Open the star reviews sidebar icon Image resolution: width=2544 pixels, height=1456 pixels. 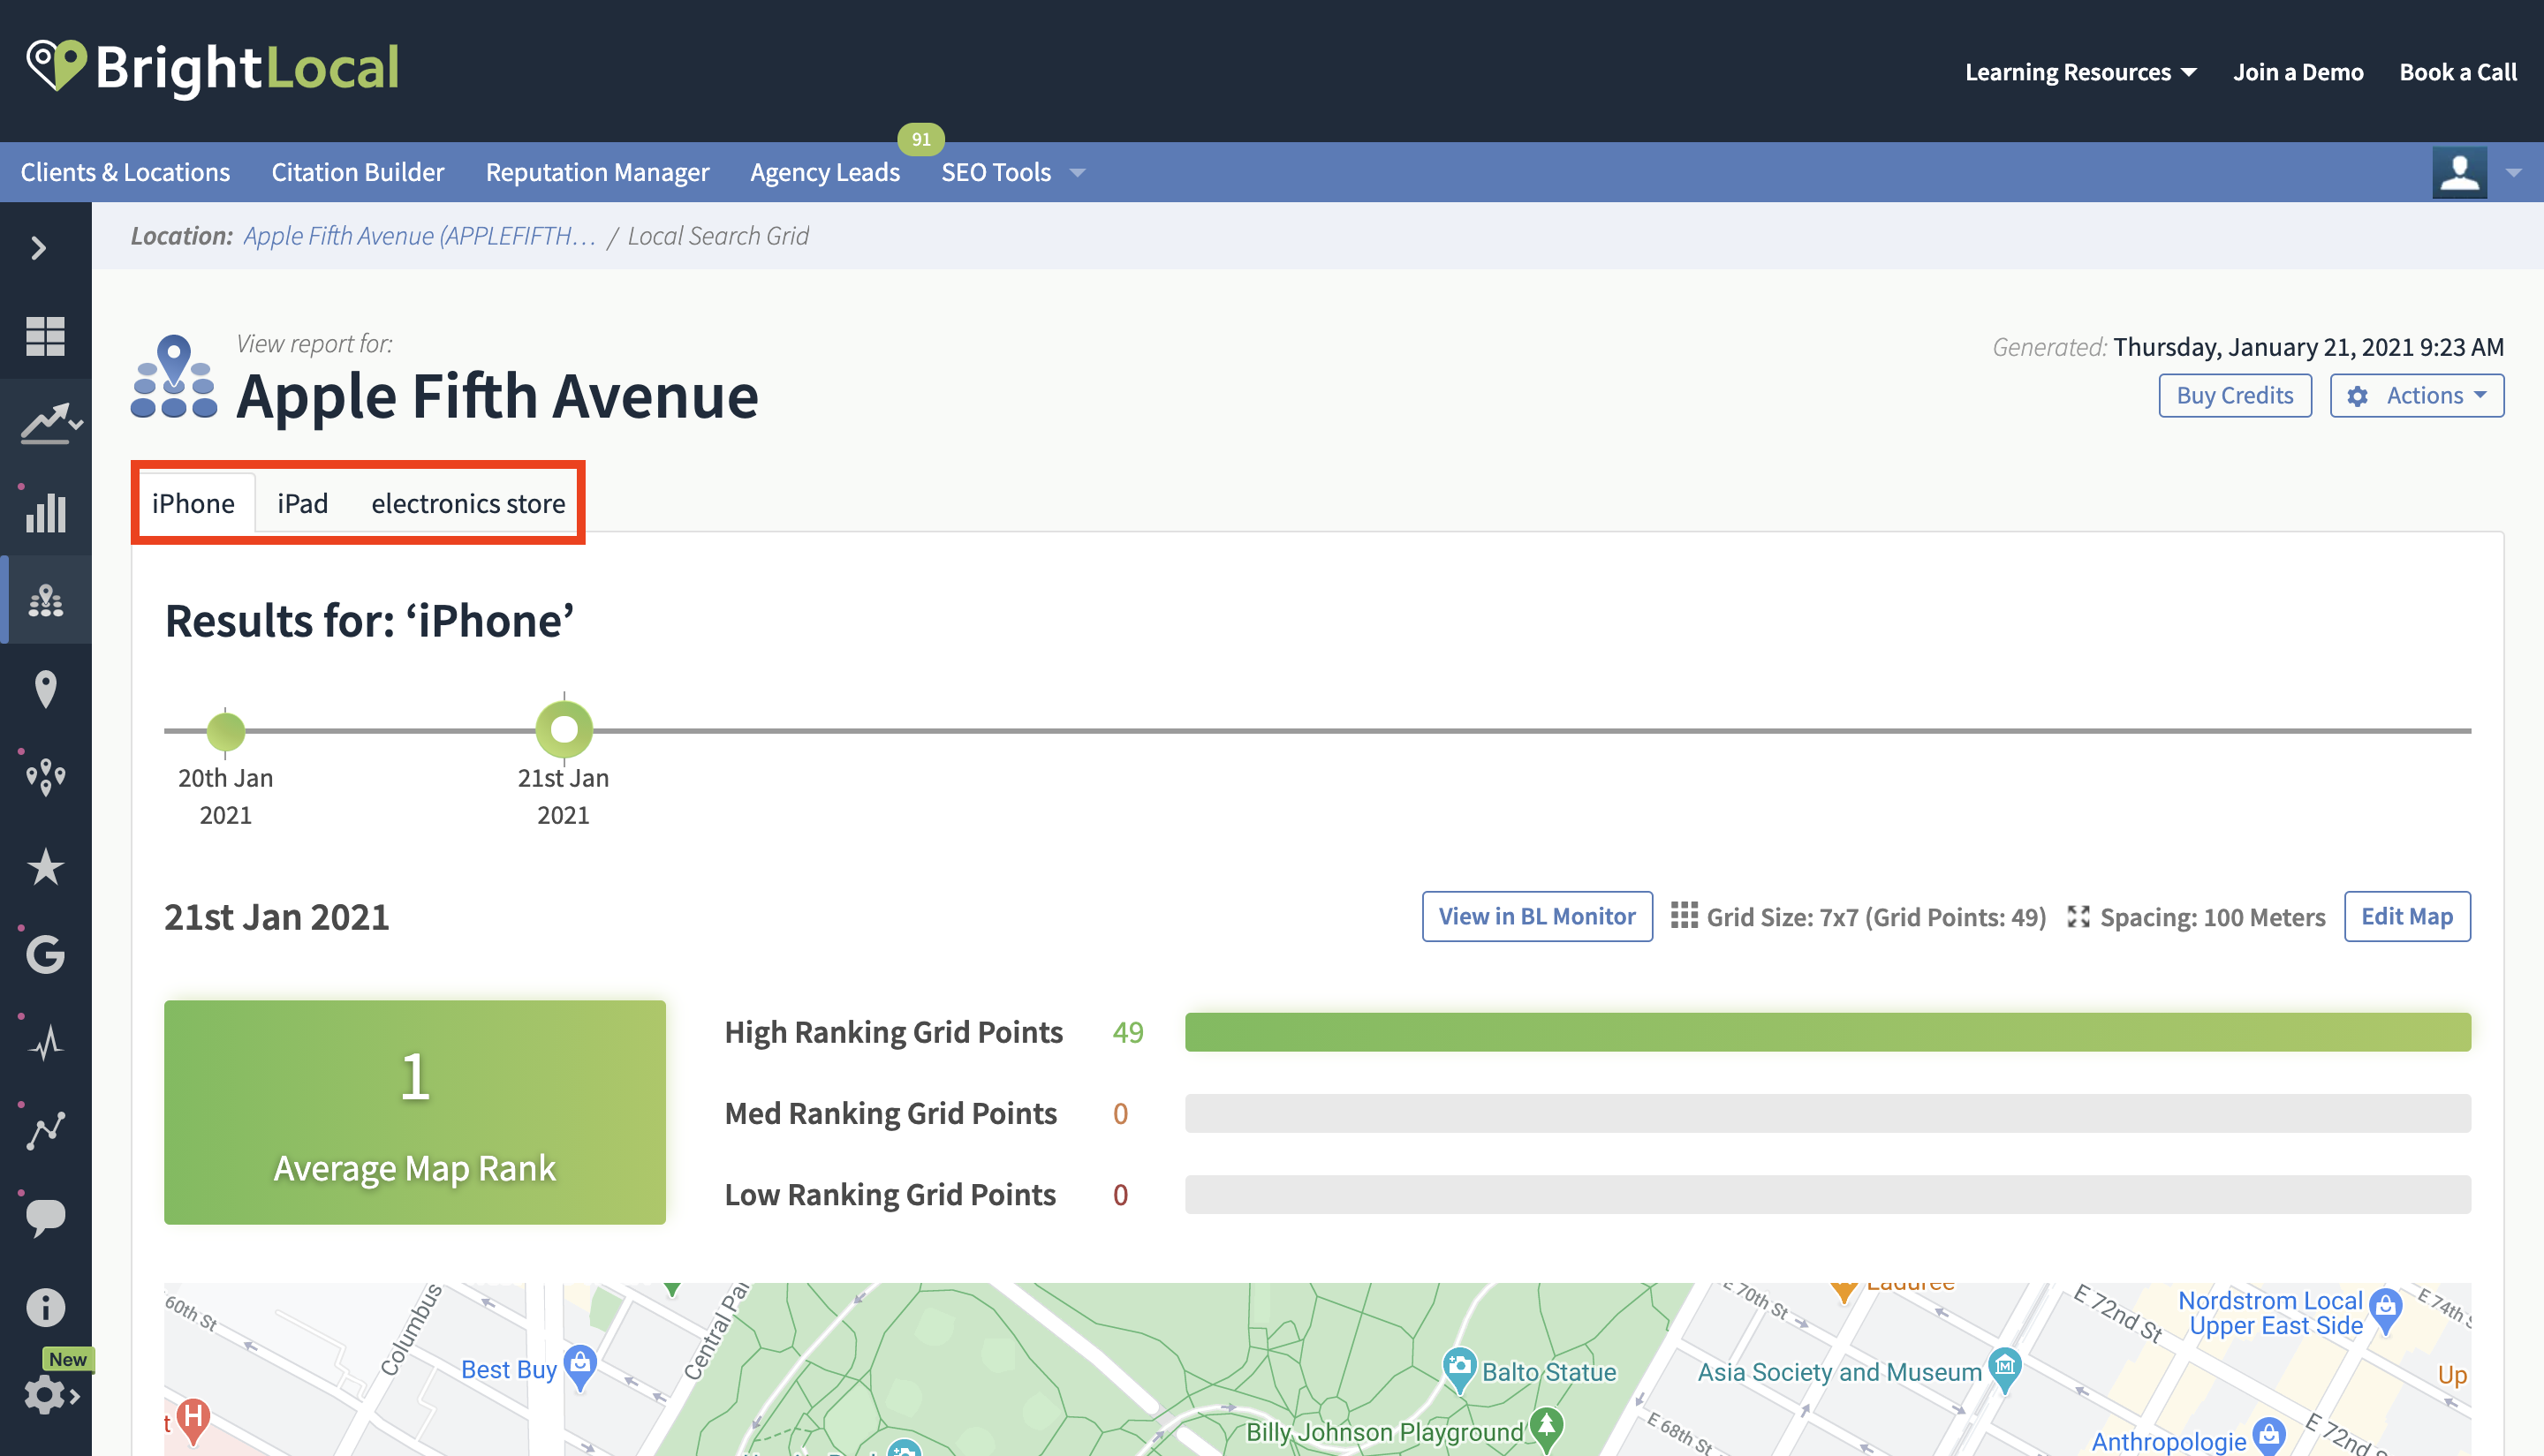click(46, 866)
